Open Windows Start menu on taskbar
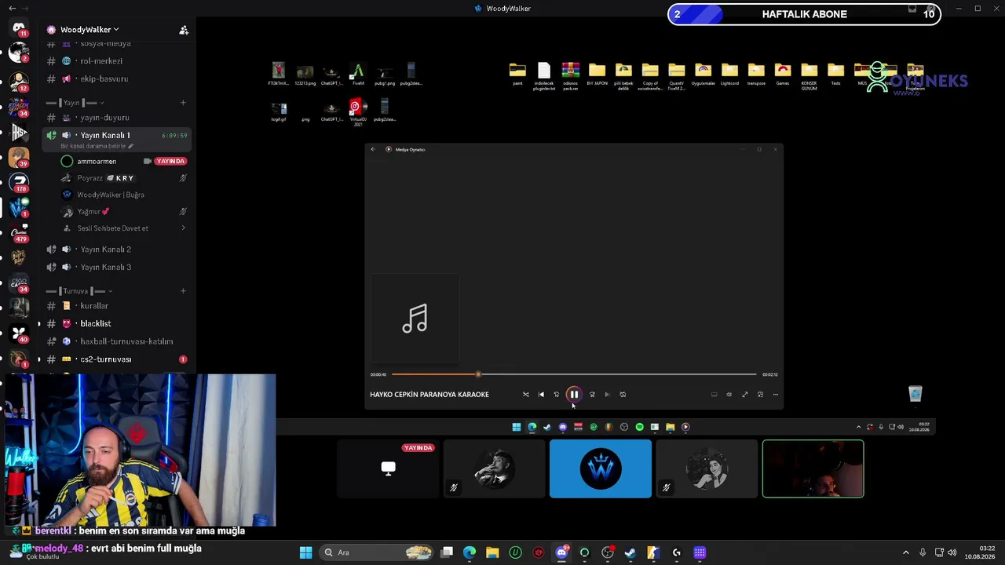The width and height of the screenshot is (1005, 565). click(305, 552)
